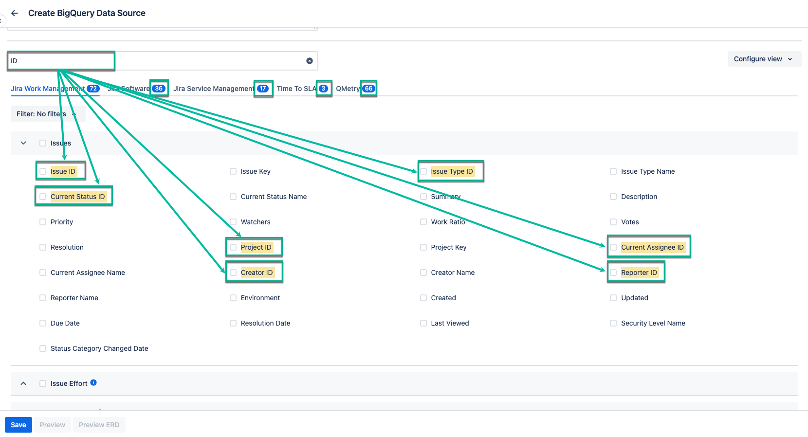Open the Filter: No filters dropdown
Image resolution: width=808 pixels, height=437 pixels.
coord(47,114)
